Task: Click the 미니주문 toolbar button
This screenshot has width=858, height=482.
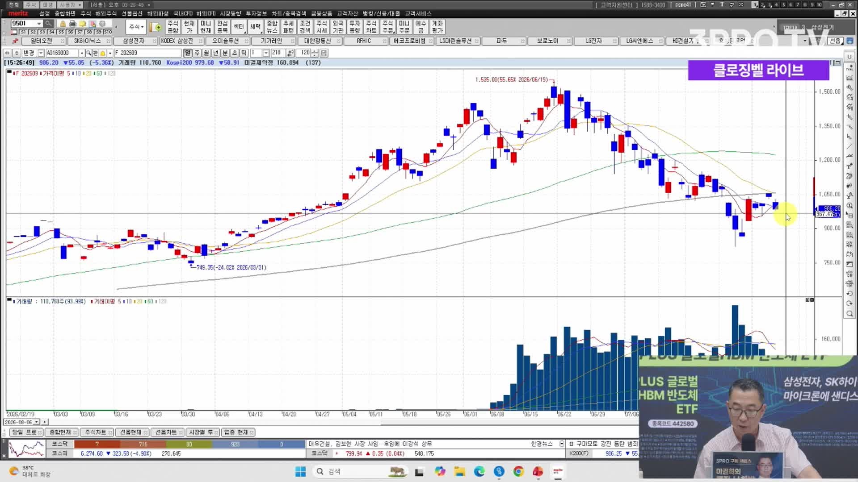Action: coord(404,27)
